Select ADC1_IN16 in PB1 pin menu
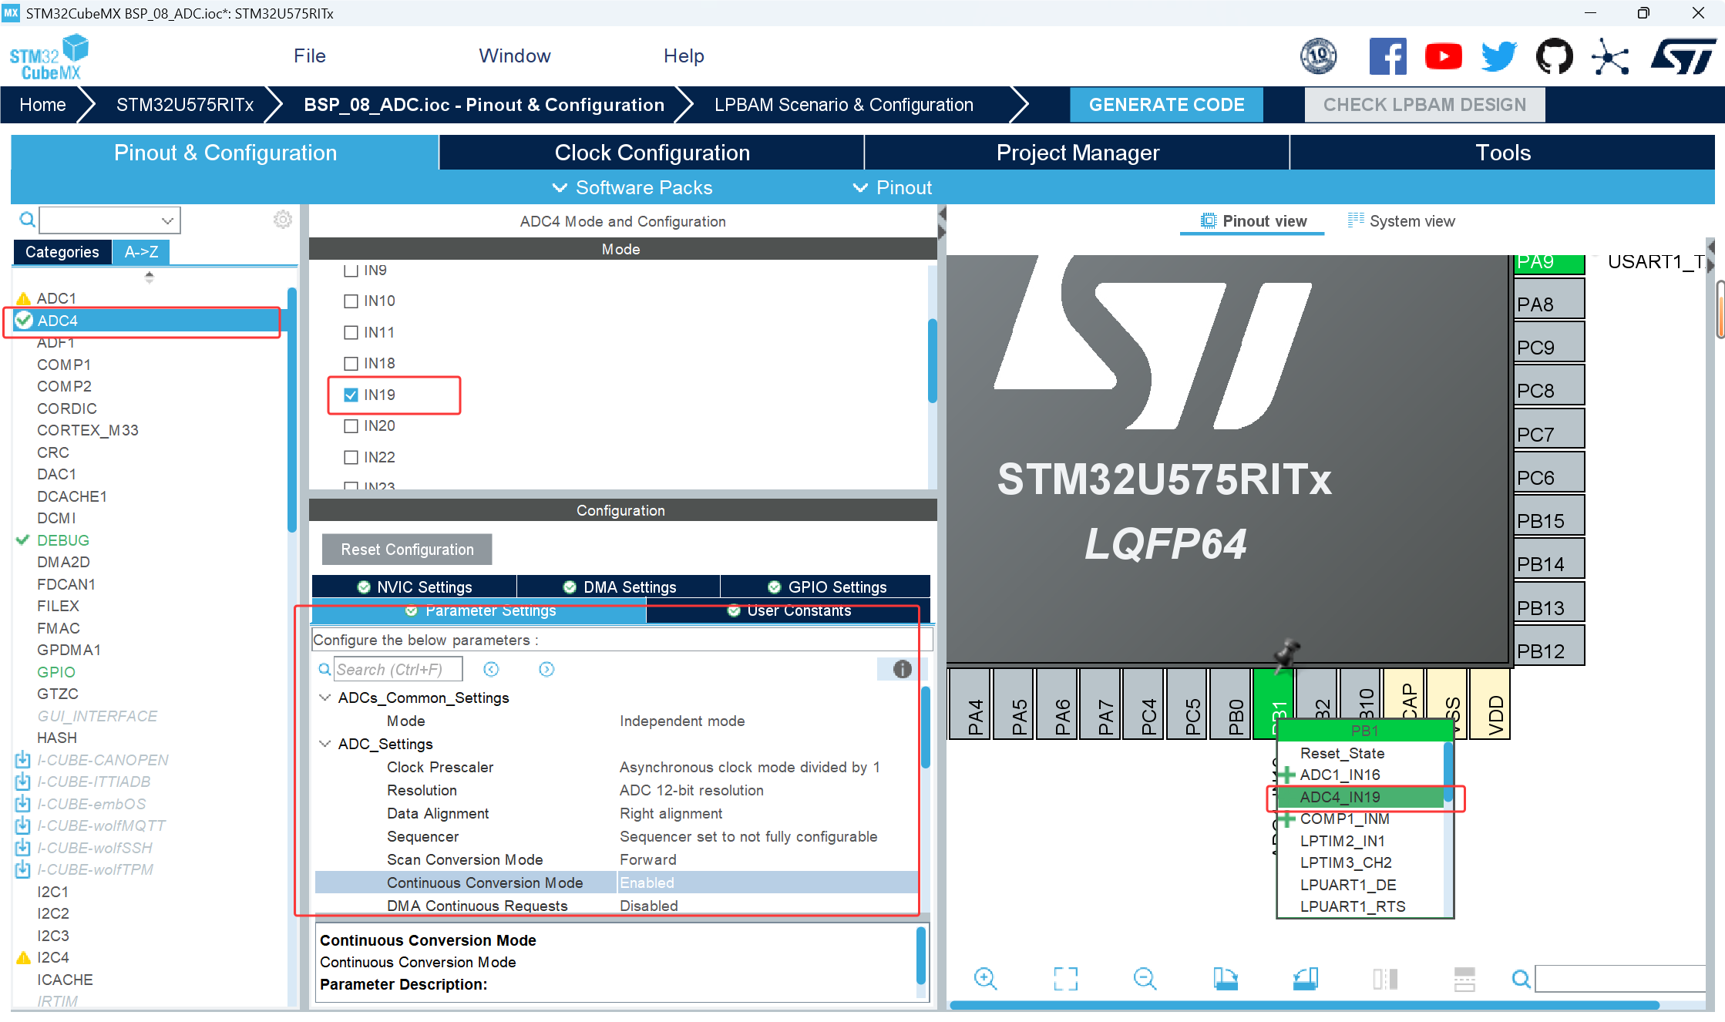This screenshot has width=1725, height=1022. click(1340, 775)
